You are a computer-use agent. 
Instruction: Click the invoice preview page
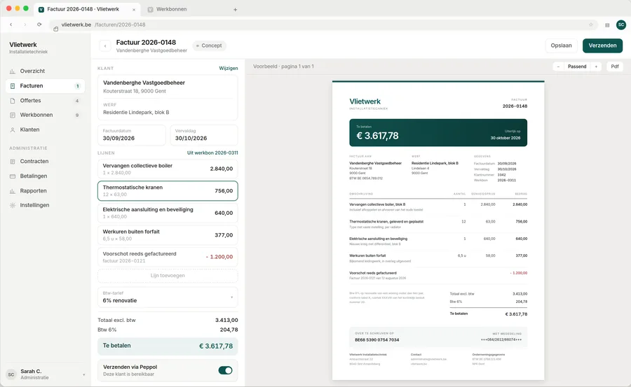pos(438,231)
